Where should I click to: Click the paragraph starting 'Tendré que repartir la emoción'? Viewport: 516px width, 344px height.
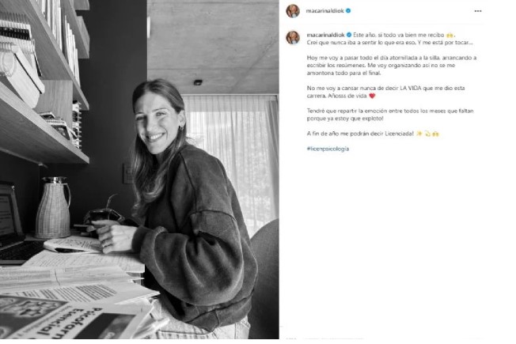390,115
